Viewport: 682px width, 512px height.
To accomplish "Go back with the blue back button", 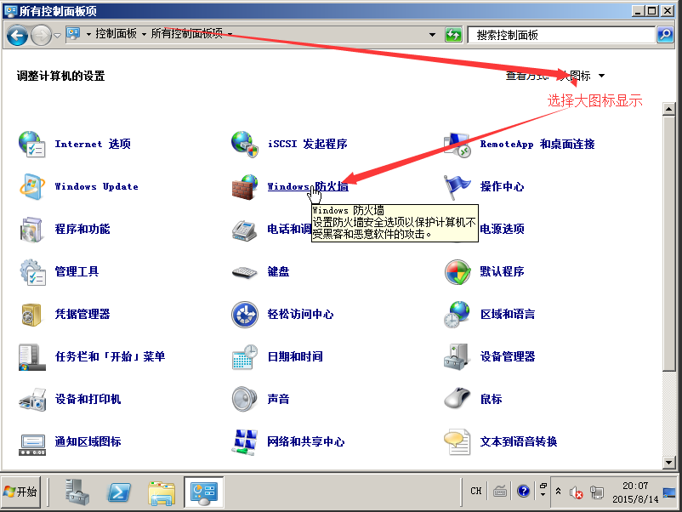I will click(x=17, y=35).
